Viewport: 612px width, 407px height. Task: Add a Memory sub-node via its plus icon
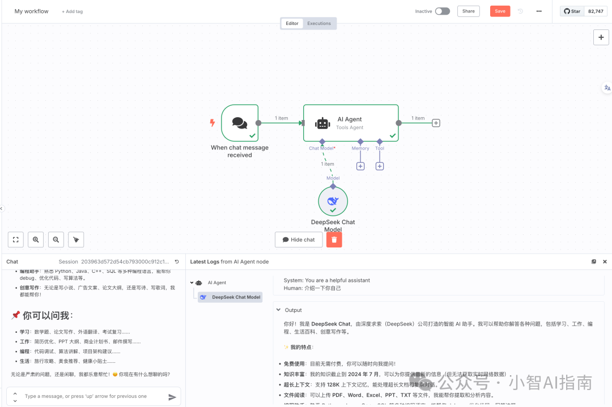360,166
